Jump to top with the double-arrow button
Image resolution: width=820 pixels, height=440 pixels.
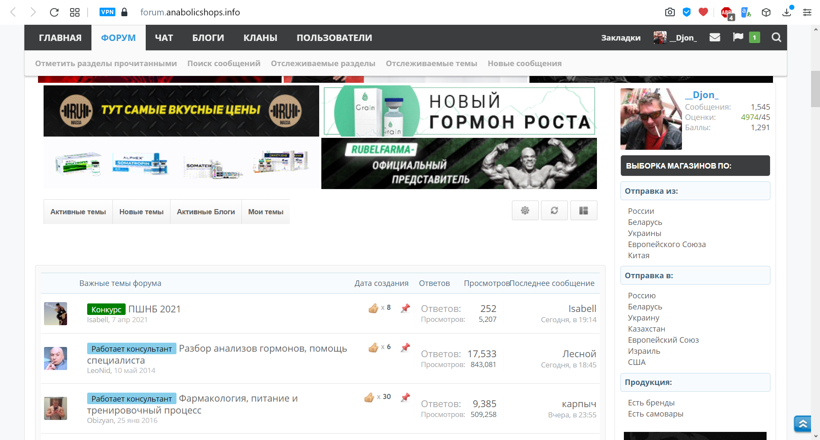point(802,423)
